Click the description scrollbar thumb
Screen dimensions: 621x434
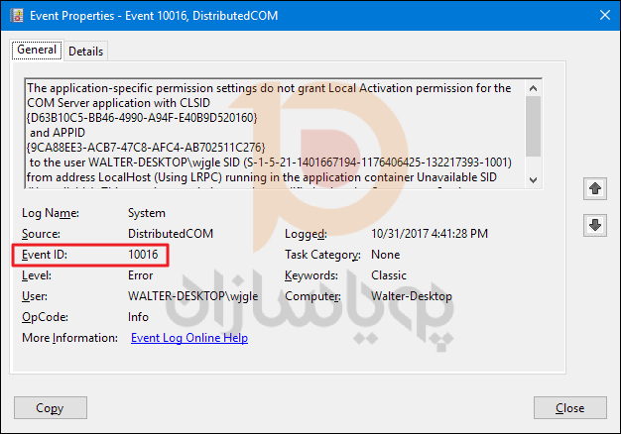[x=533, y=121]
